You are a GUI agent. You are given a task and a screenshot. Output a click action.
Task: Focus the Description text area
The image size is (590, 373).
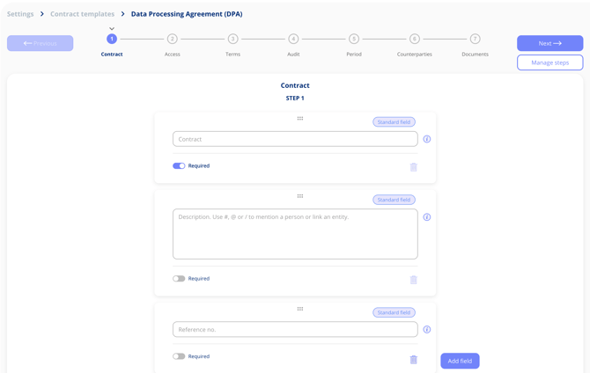tap(295, 234)
